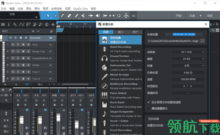Select the Multitrack Recording template
Image resolution: width=220 pixels, height=135 pixels.
[x=121, y=86]
